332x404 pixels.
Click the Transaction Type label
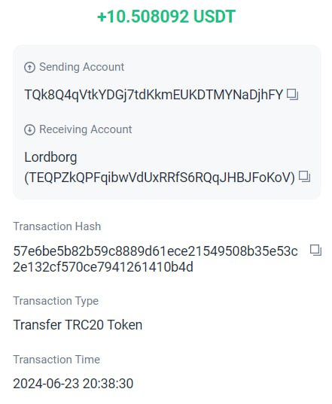[56, 301]
